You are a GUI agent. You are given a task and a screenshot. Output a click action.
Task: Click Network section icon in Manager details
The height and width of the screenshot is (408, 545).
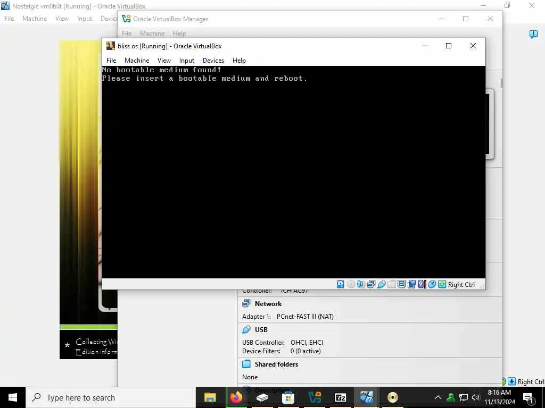click(x=246, y=303)
